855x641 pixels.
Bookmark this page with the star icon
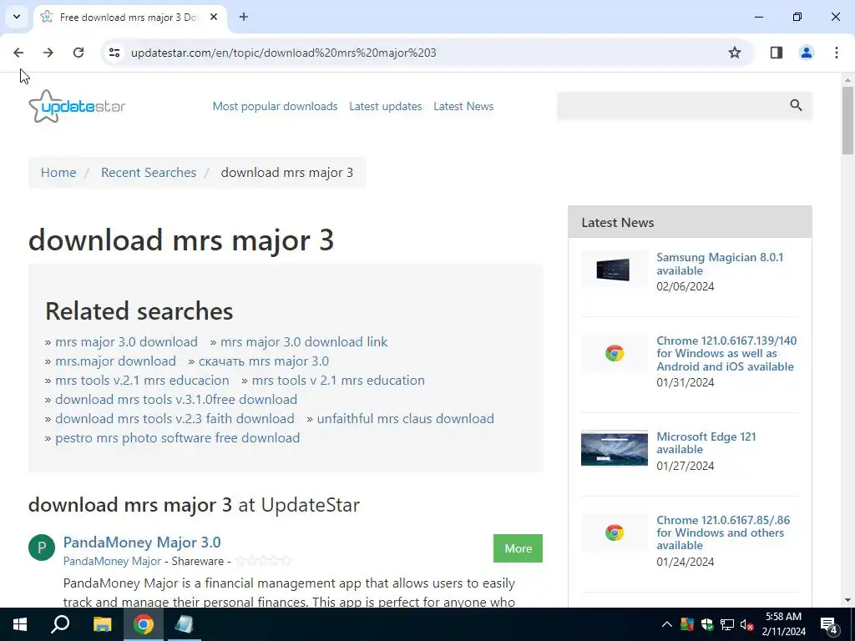(735, 53)
